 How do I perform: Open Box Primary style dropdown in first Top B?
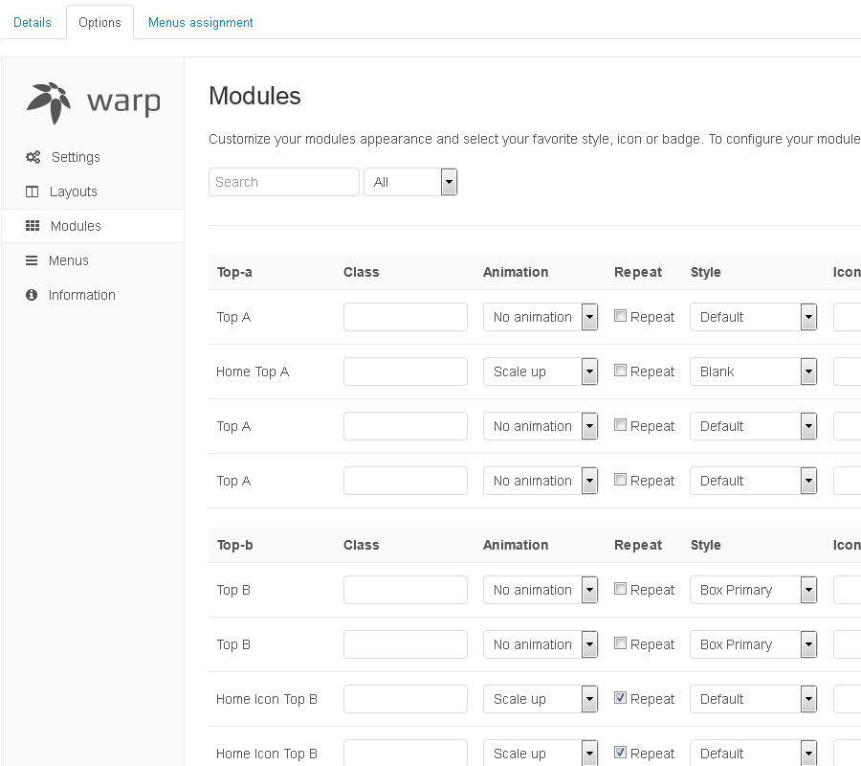(x=753, y=590)
